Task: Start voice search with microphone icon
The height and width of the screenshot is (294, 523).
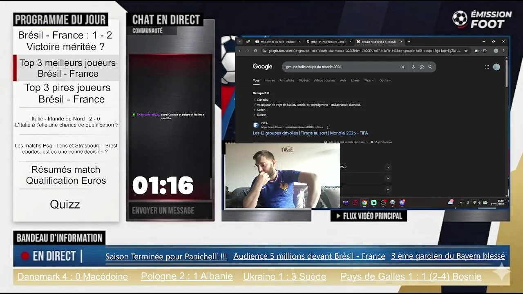Action: [413, 67]
